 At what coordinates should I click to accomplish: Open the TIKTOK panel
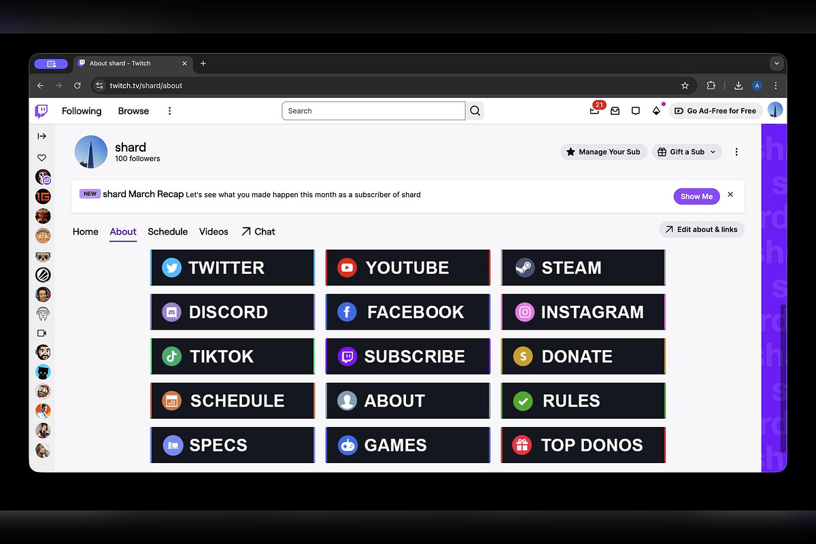pos(233,356)
